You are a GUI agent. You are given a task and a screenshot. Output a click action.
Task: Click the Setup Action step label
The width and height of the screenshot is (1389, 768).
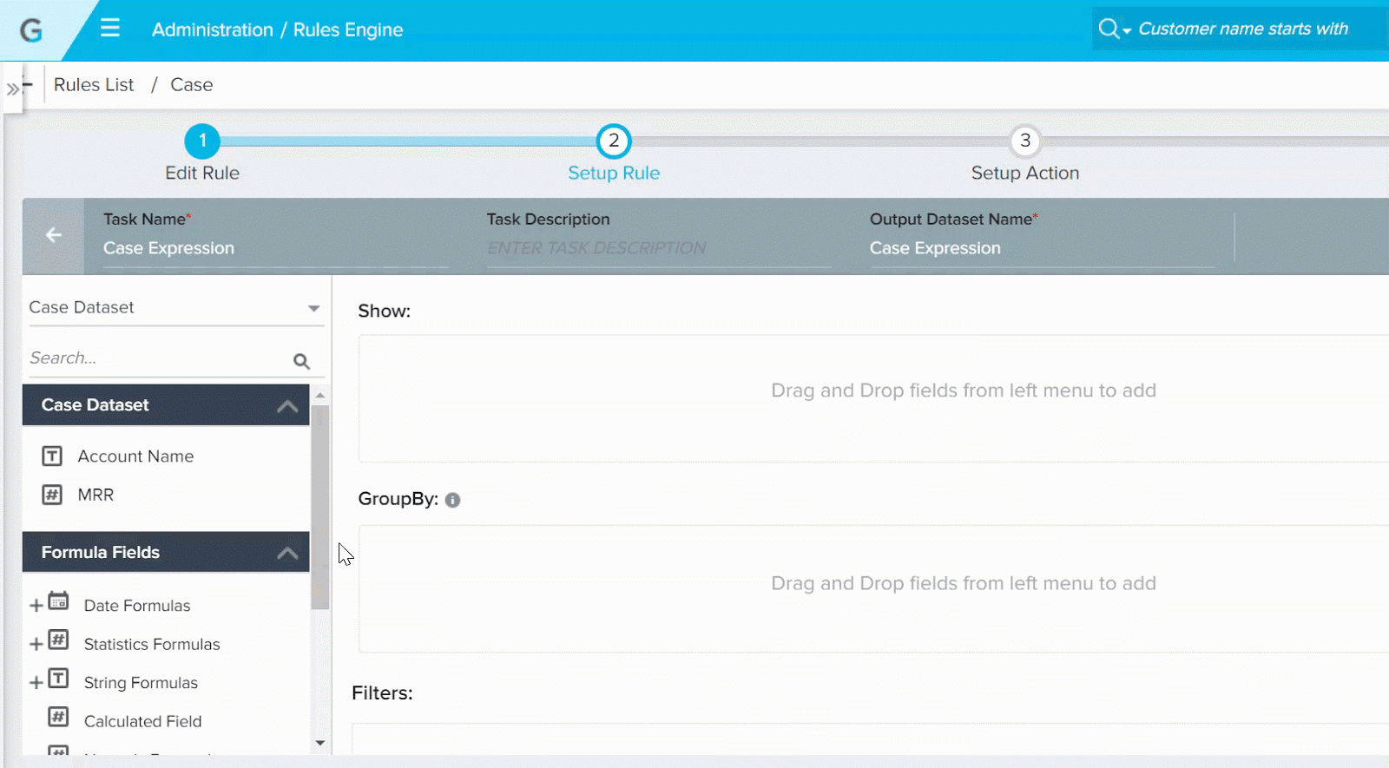1025,173
